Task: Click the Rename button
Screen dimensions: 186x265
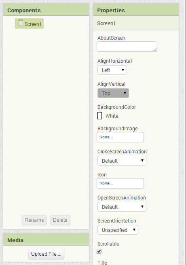Action: pyautogui.click(x=34, y=220)
